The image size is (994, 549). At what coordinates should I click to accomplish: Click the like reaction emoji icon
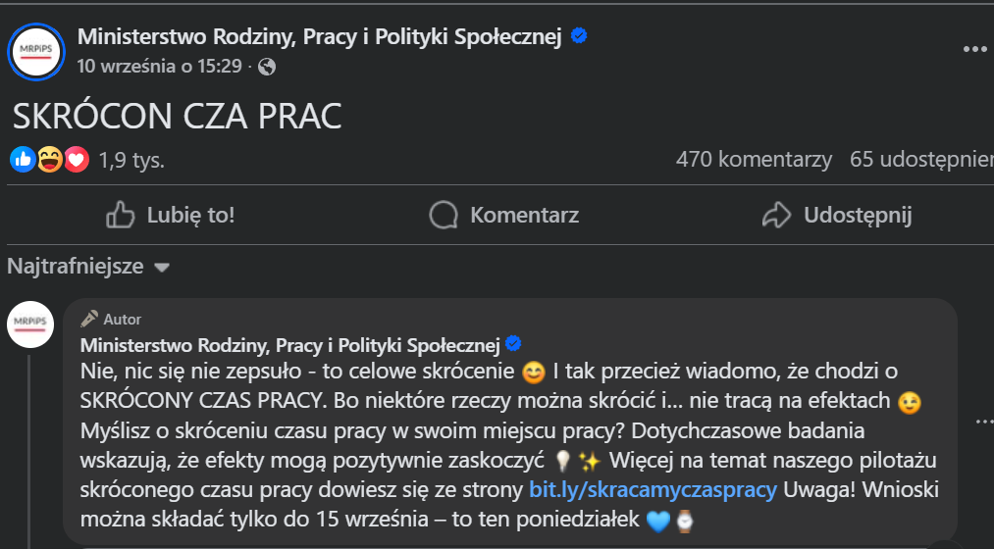[22, 159]
